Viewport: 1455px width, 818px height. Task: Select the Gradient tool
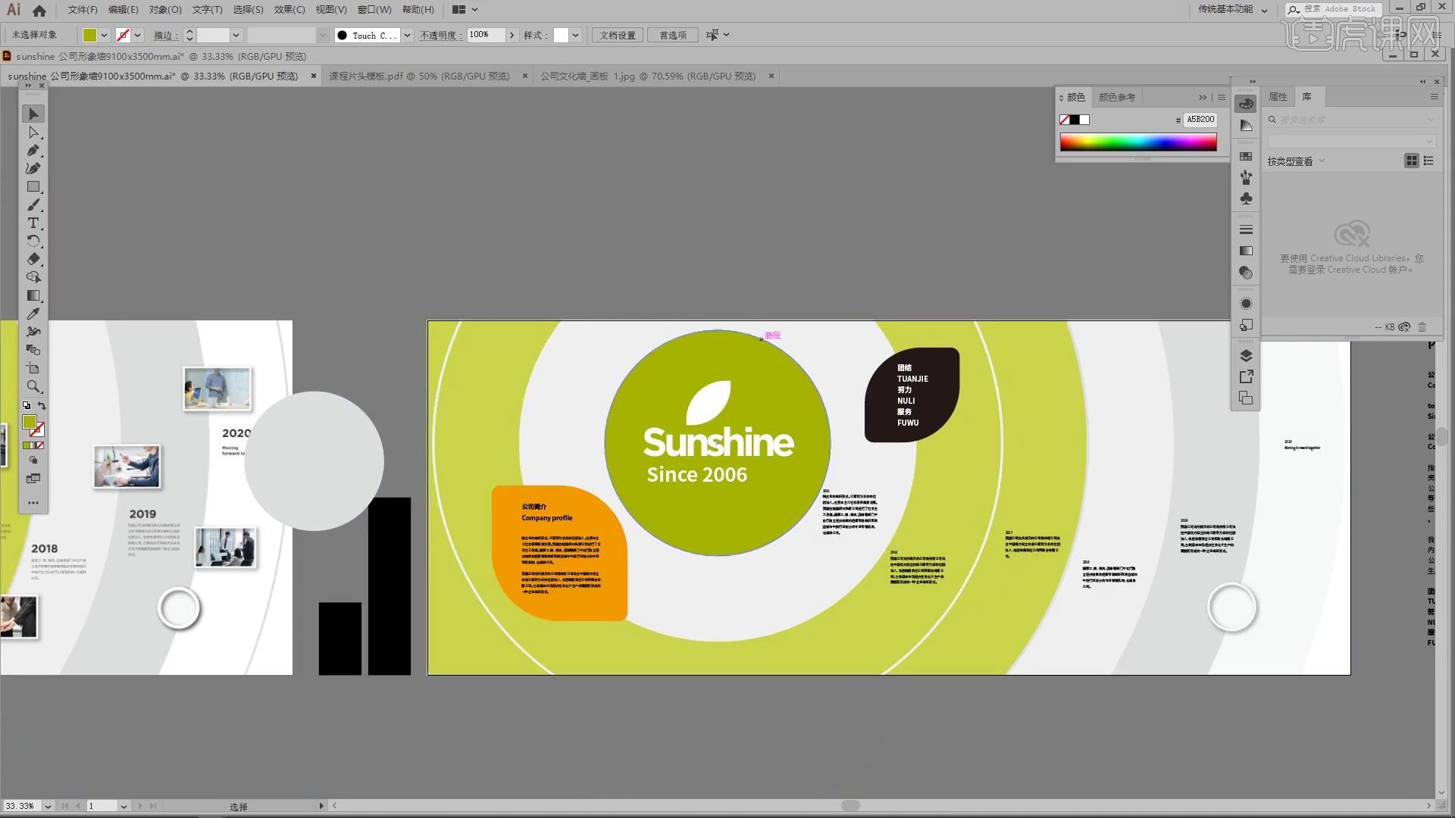pos(33,296)
